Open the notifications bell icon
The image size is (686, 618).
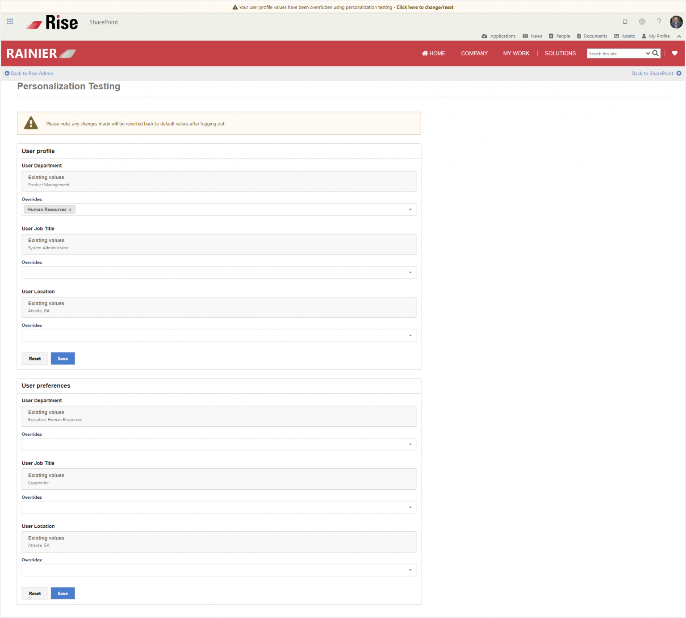click(x=625, y=21)
